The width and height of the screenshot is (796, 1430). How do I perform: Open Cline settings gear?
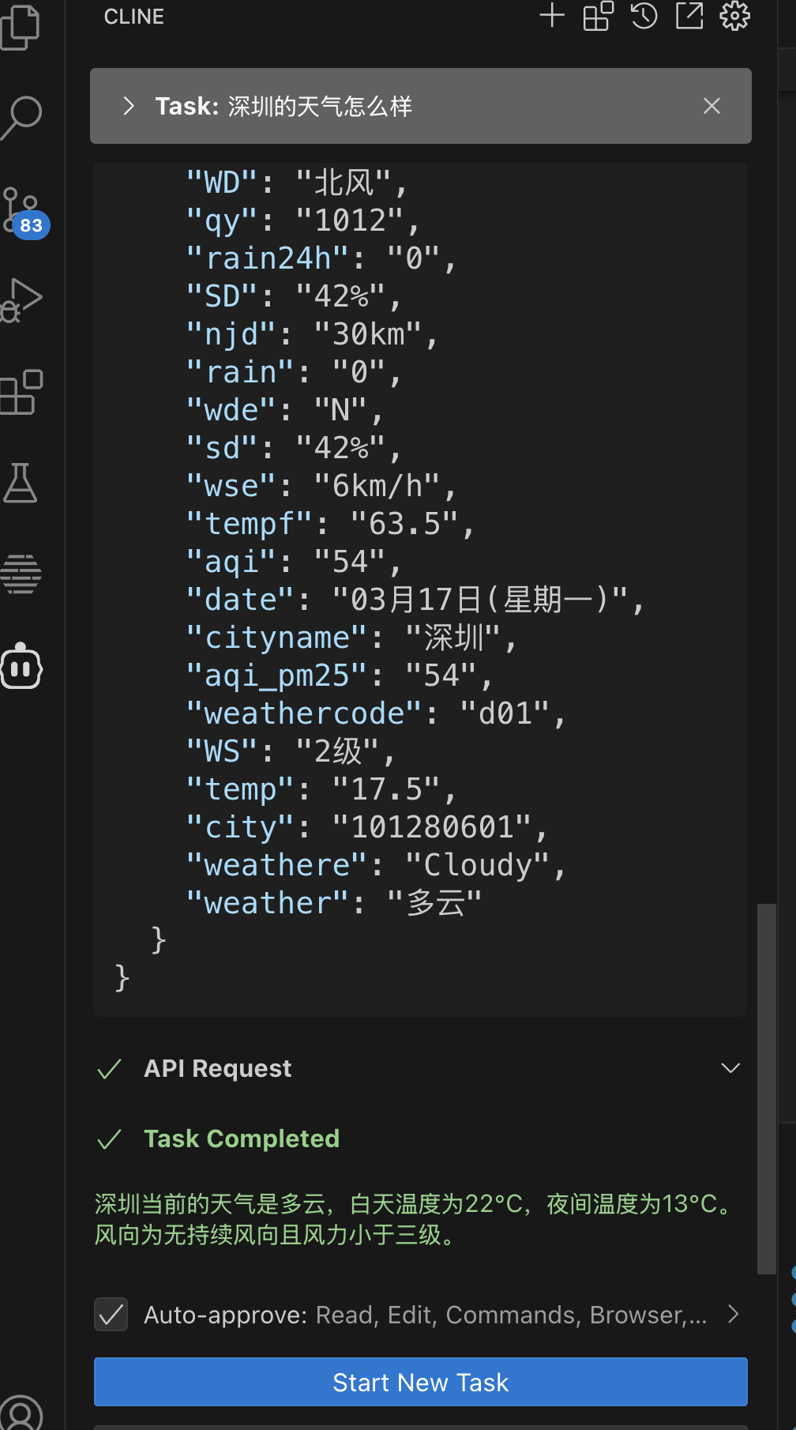click(734, 16)
